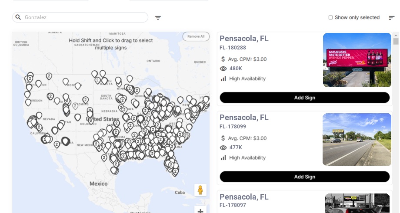This screenshot has width=400, height=213.
Task: Add Sign for listing FL-178099
Action: point(304,177)
